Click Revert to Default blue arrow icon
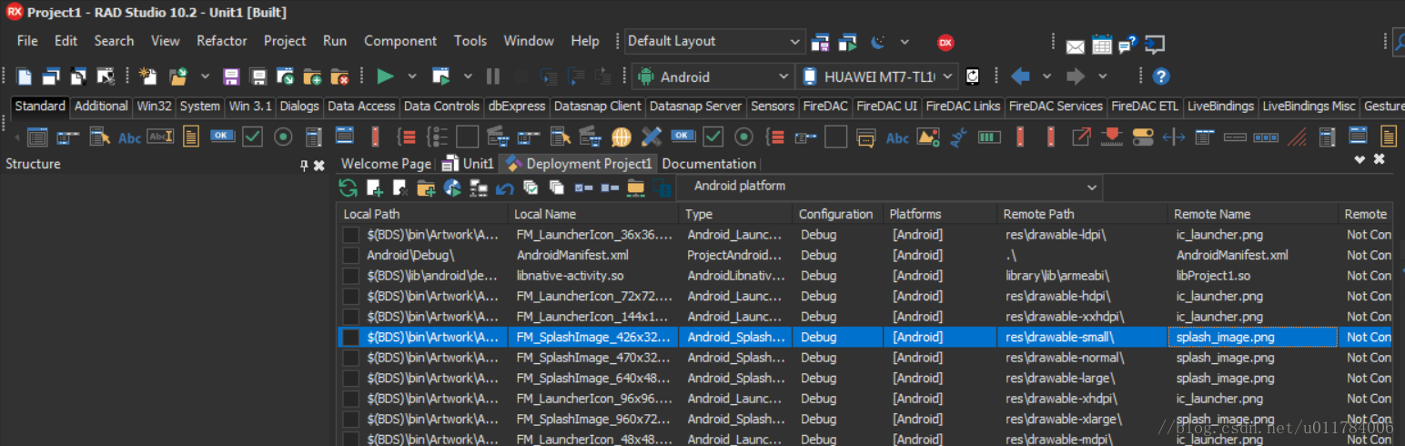This screenshot has width=1405, height=446. (505, 188)
